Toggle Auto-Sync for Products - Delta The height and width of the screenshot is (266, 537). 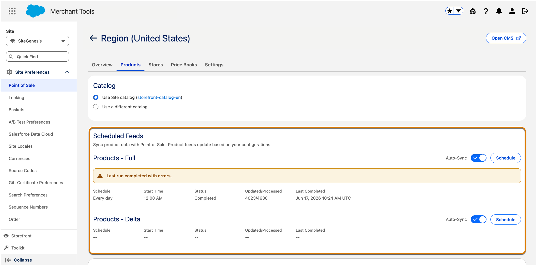tap(478, 219)
